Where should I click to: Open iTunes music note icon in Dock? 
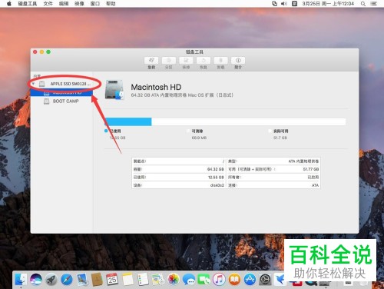point(219,279)
